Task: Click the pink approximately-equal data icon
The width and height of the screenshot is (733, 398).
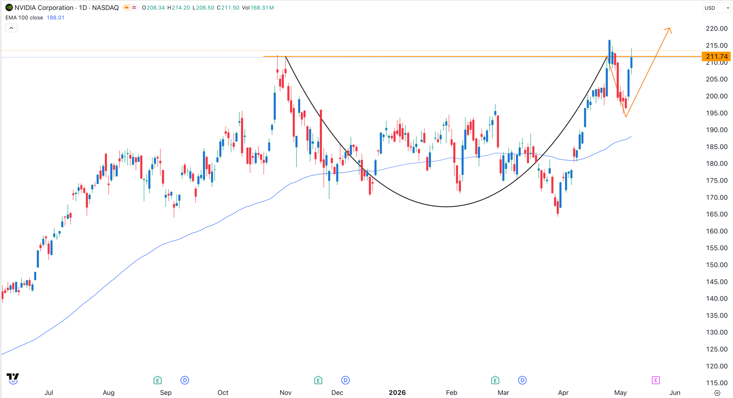Action: [134, 7]
